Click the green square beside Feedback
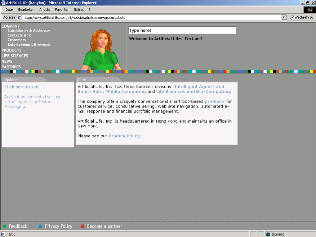Image resolution: width=316 pixels, height=237 pixels. pos(5,226)
